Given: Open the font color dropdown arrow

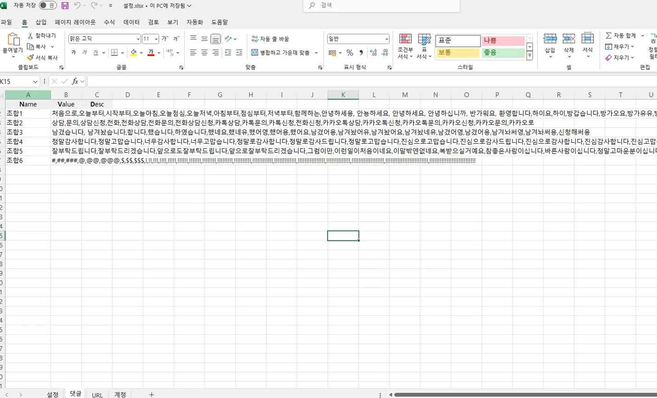Looking at the screenshot, I should click(x=159, y=53).
